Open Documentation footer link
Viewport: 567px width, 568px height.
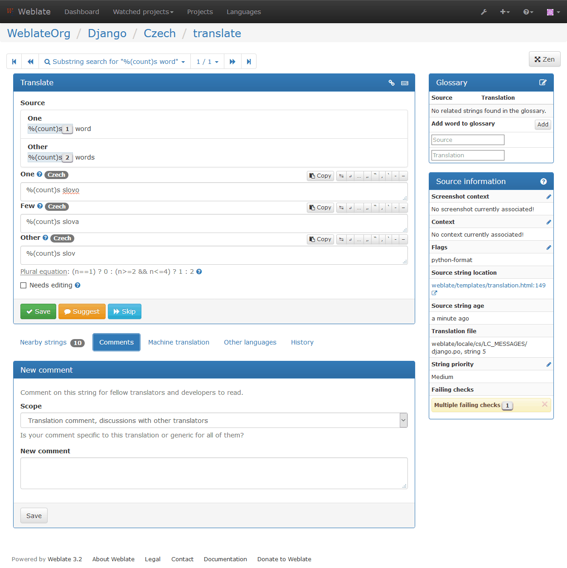point(225,559)
